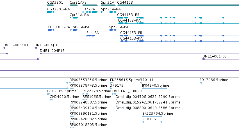This screenshot has height=129, width=239.
Task: Select the DMG1A.1_1.B02.C1 feature
Action: pos(115,94)
